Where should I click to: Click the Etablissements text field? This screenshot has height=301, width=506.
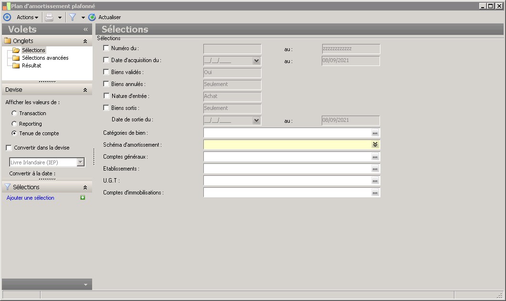(x=287, y=169)
